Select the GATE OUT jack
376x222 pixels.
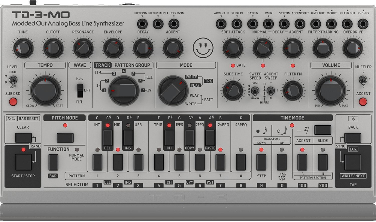pos(315,24)
